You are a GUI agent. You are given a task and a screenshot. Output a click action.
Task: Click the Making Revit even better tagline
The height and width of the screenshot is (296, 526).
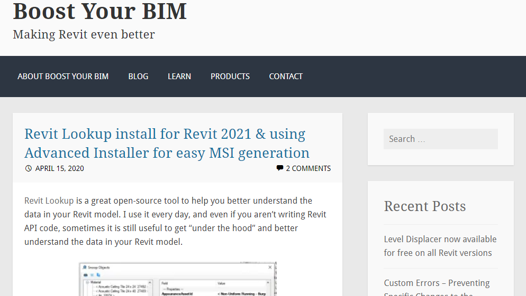coord(84,35)
